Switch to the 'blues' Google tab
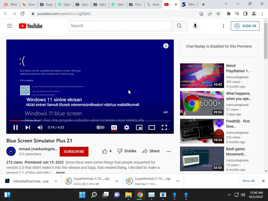This screenshot has width=268, height=201. [x=153, y=4]
